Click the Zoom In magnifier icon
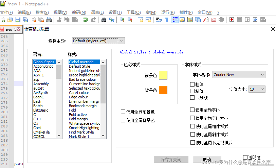The height and width of the screenshot is (168, 276). 122,20
